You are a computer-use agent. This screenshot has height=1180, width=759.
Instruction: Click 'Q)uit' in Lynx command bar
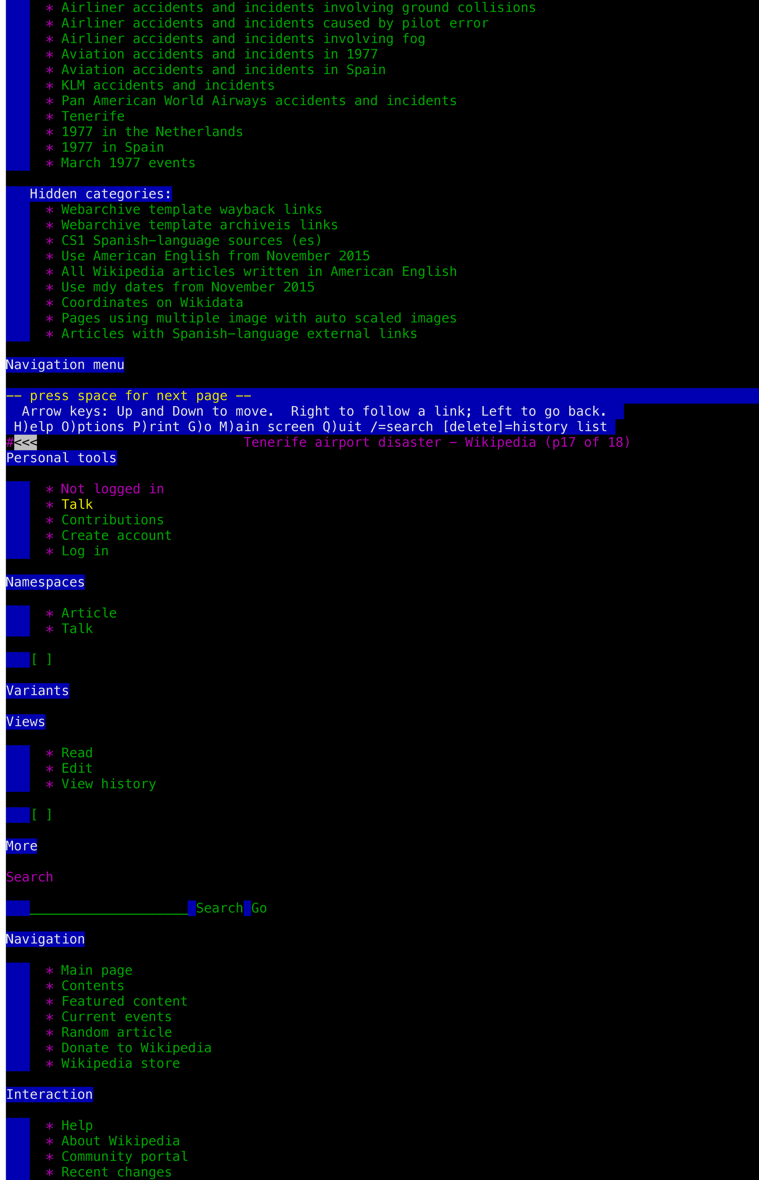point(342,427)
